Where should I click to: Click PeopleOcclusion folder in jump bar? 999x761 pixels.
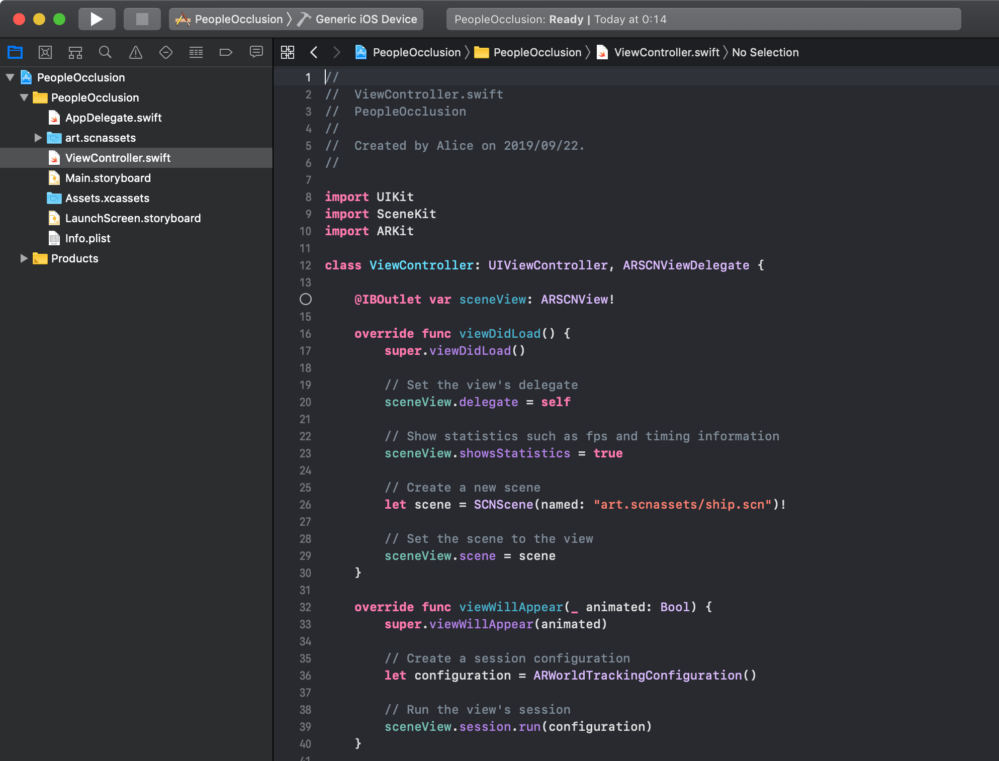coord(528,52)
